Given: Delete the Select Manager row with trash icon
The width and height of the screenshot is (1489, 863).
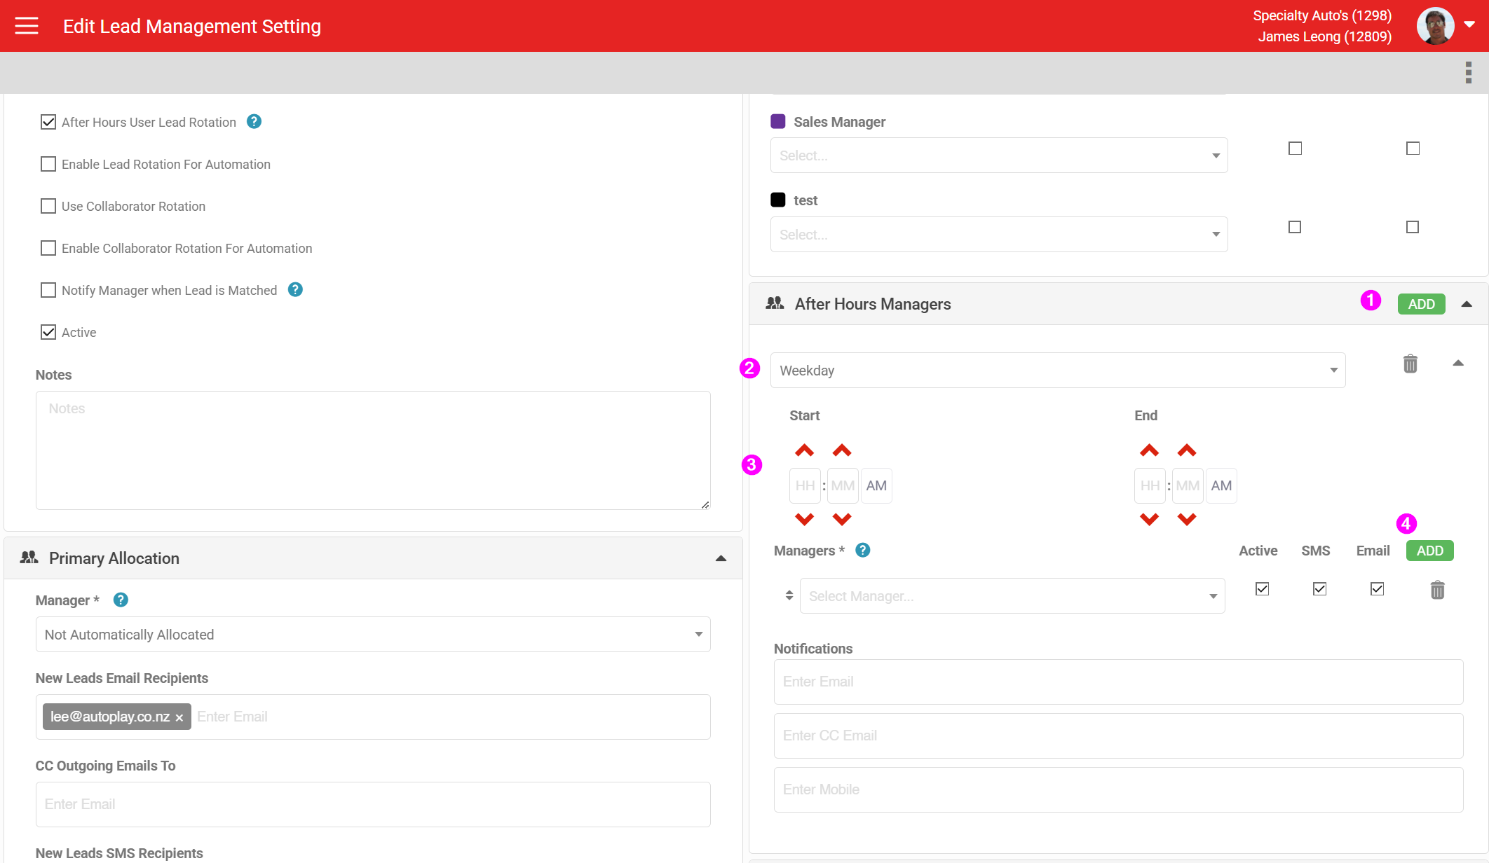Looking at the screenshot, I should point(1437,590).
